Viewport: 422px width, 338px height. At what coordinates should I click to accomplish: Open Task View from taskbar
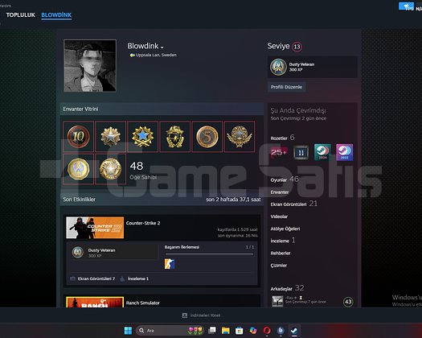click(x=212, y=331)
